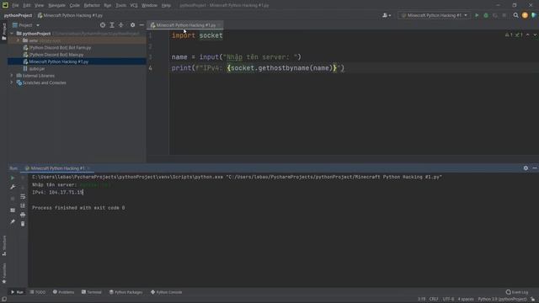Screen dimensions: 539x303
Task: Select the Minecraft Python Hacking #1.py editor tab
Action: [x=186, y=25]
